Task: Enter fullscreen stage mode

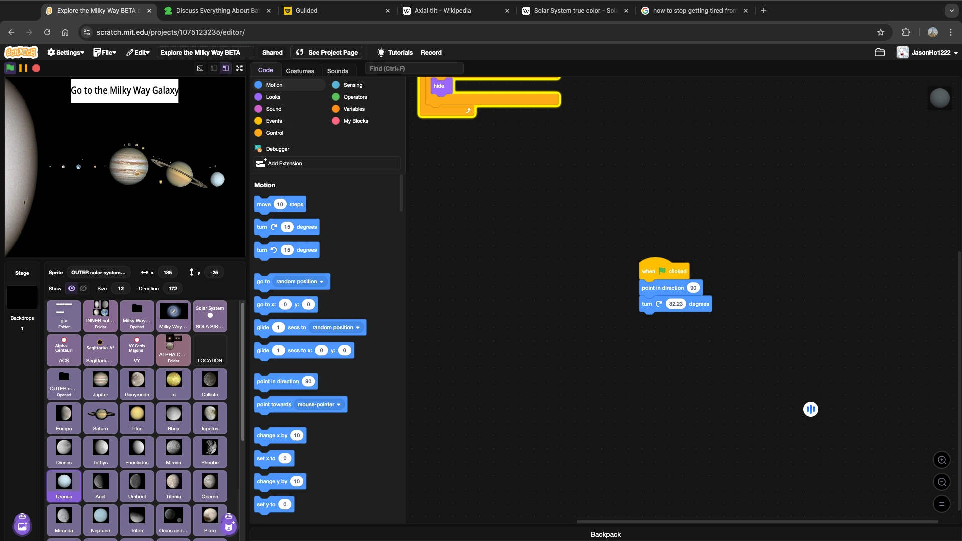Action: click(239, 68)
